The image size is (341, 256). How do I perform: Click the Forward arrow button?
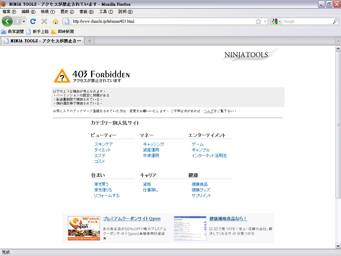click(x=17, y=21)
